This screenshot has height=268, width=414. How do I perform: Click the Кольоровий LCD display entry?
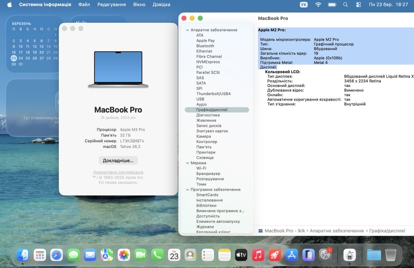coord(282,72)
